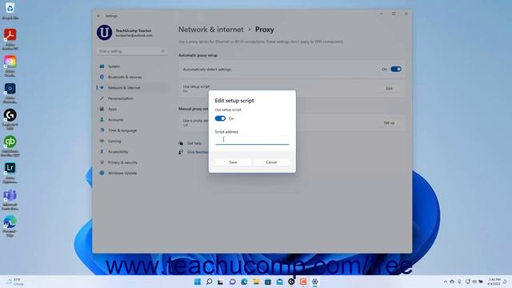Click Set up button for manual proxy

click(389, 122)
